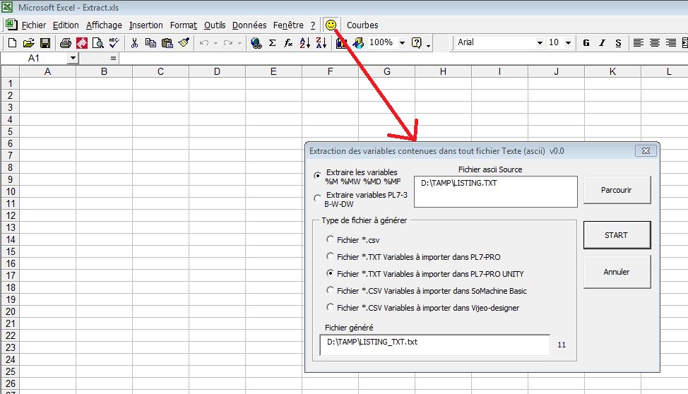Viewport: 688px width, 394px height.
Task: Open the Insertion menu
Action: 146,25
